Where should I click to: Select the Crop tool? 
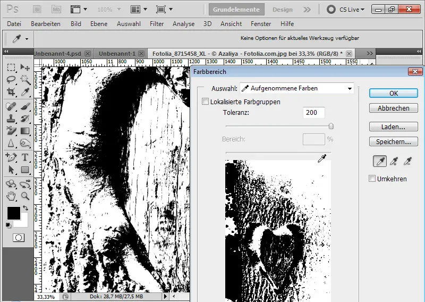[x=11, y=92]
